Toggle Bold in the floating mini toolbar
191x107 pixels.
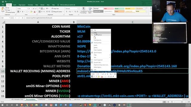coord(92,76)
